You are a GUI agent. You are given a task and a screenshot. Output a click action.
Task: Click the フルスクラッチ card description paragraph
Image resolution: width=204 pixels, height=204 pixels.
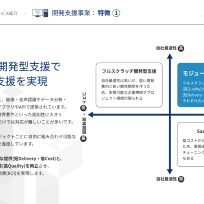pyautogui.click(x=128, y=89)
